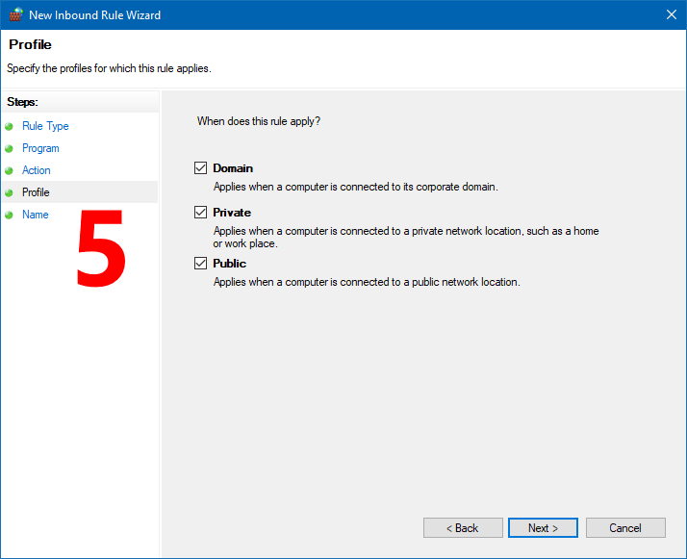Image resolution: width=687 pixels, height=559 pixels.
Task: Click green bullet beside Rule Type
Action: pyautogui.click(x=9, y=127)
